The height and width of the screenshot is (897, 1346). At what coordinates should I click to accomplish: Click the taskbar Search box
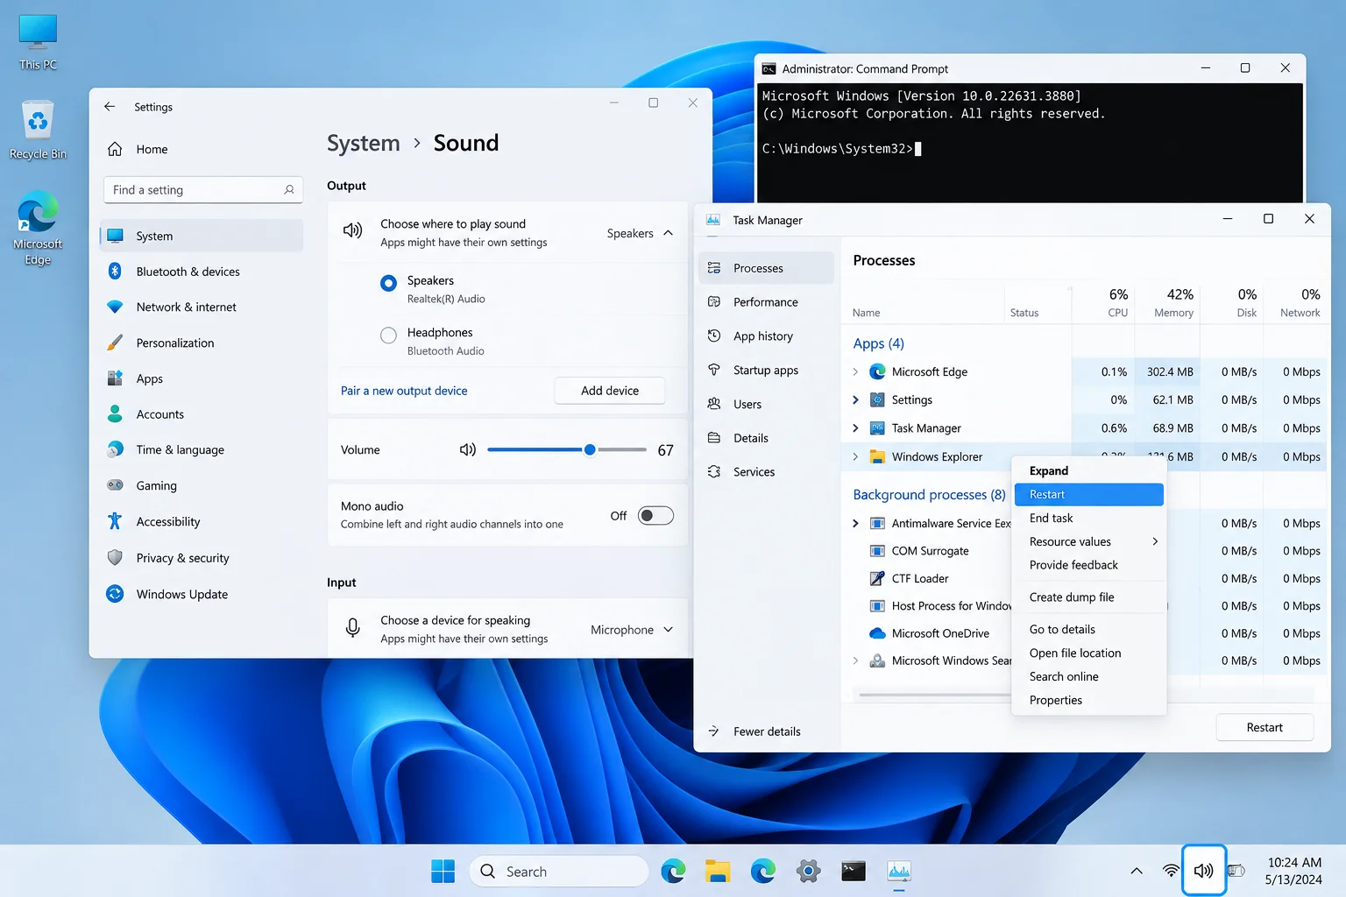[559, 872]
